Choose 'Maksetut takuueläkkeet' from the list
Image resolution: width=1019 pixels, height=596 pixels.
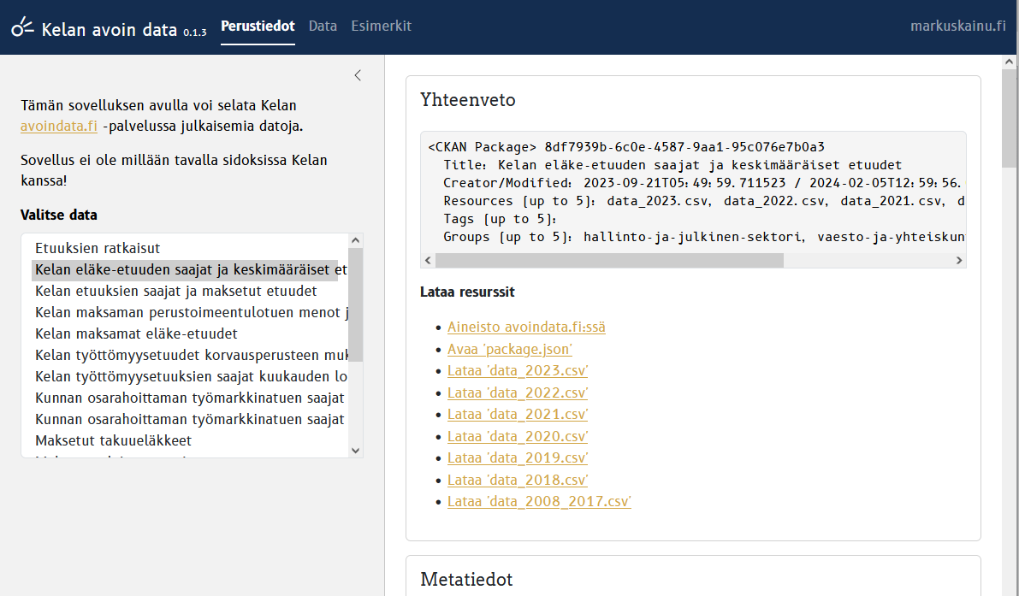(113, 440)
